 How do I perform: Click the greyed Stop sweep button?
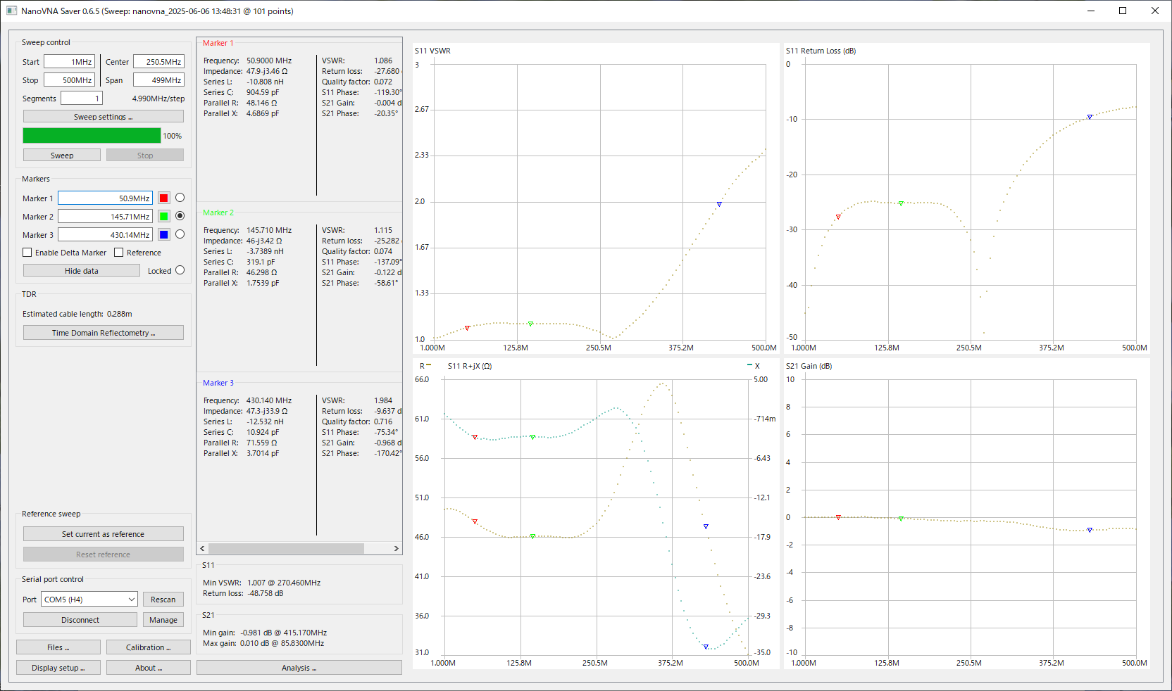pos(145,156)
